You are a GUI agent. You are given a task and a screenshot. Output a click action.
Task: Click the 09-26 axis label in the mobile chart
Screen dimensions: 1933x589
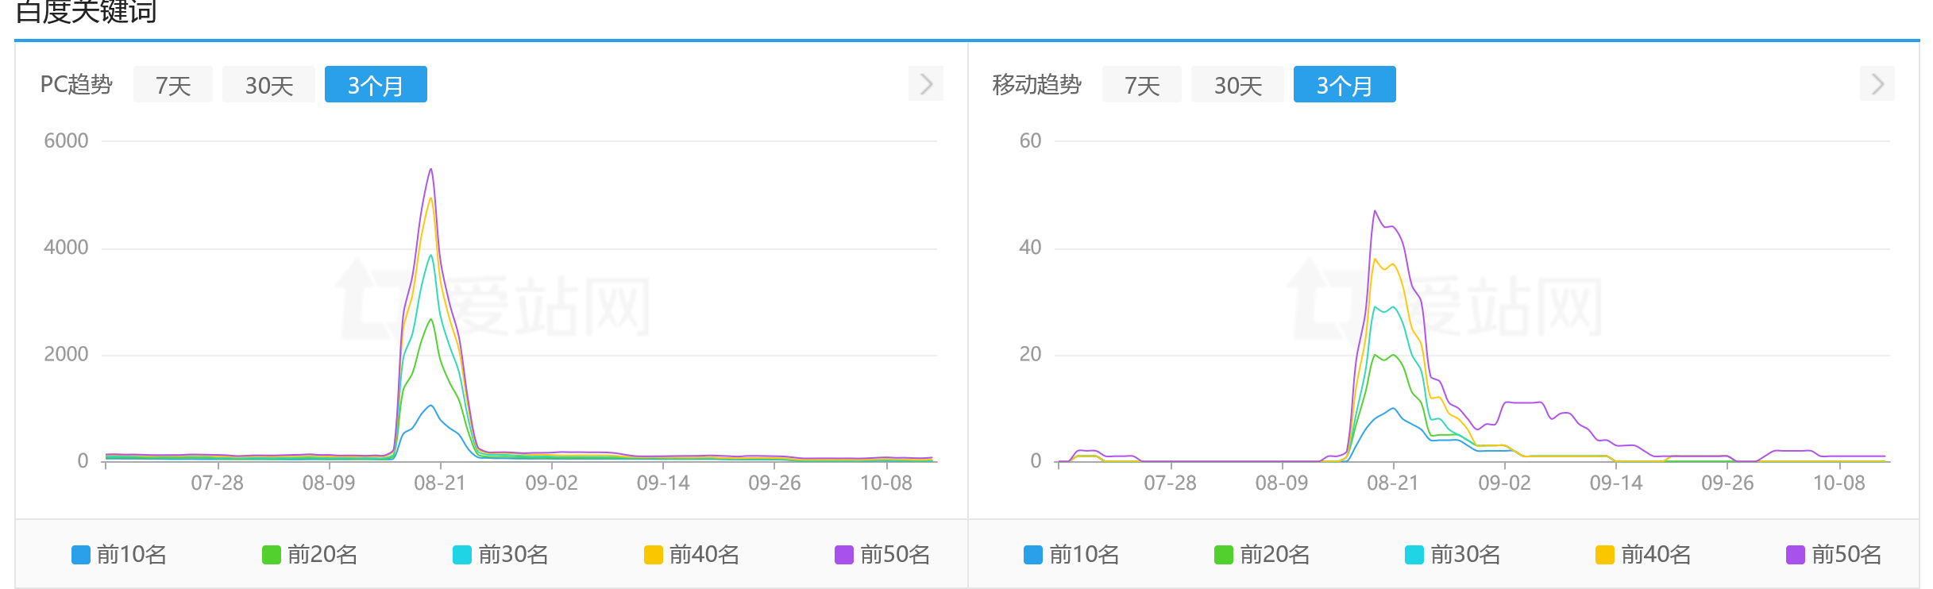(1727, 483)
